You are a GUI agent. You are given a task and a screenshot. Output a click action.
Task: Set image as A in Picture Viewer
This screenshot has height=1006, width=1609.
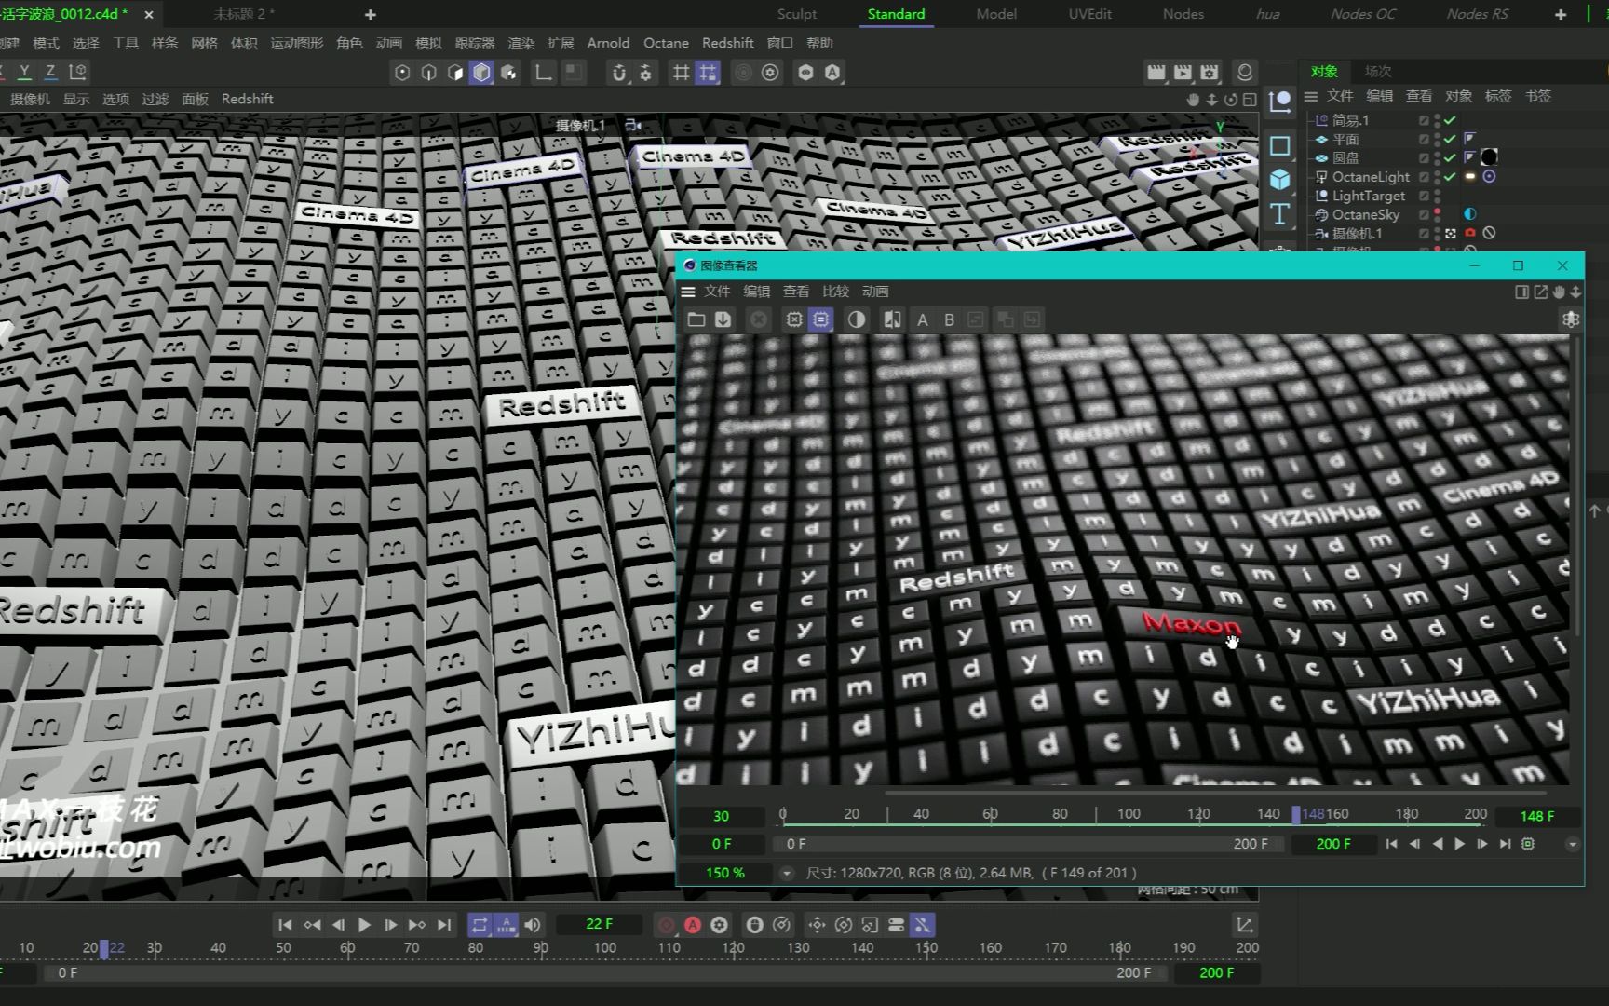click(923, 319)
